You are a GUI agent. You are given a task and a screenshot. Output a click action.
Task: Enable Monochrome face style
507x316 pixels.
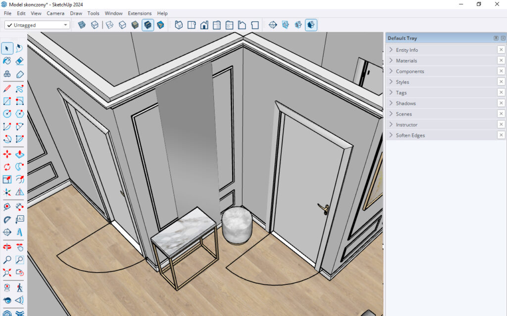click(160, 25)
